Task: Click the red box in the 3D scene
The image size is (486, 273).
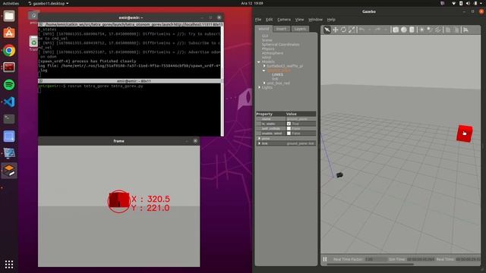Action: click(x=465, y=133)
